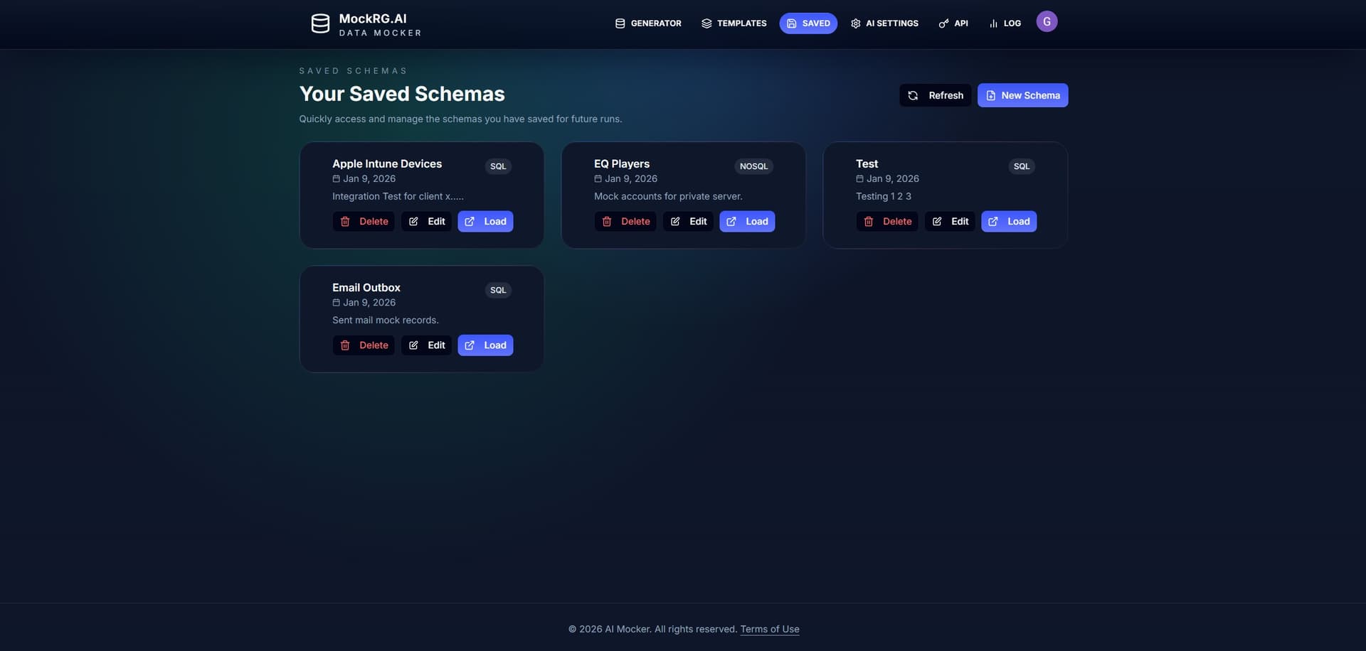This screenshot has width=1366, height=651.
Task: Edit the Apple Intune Devices schema
Action: [x=426, y=221]
